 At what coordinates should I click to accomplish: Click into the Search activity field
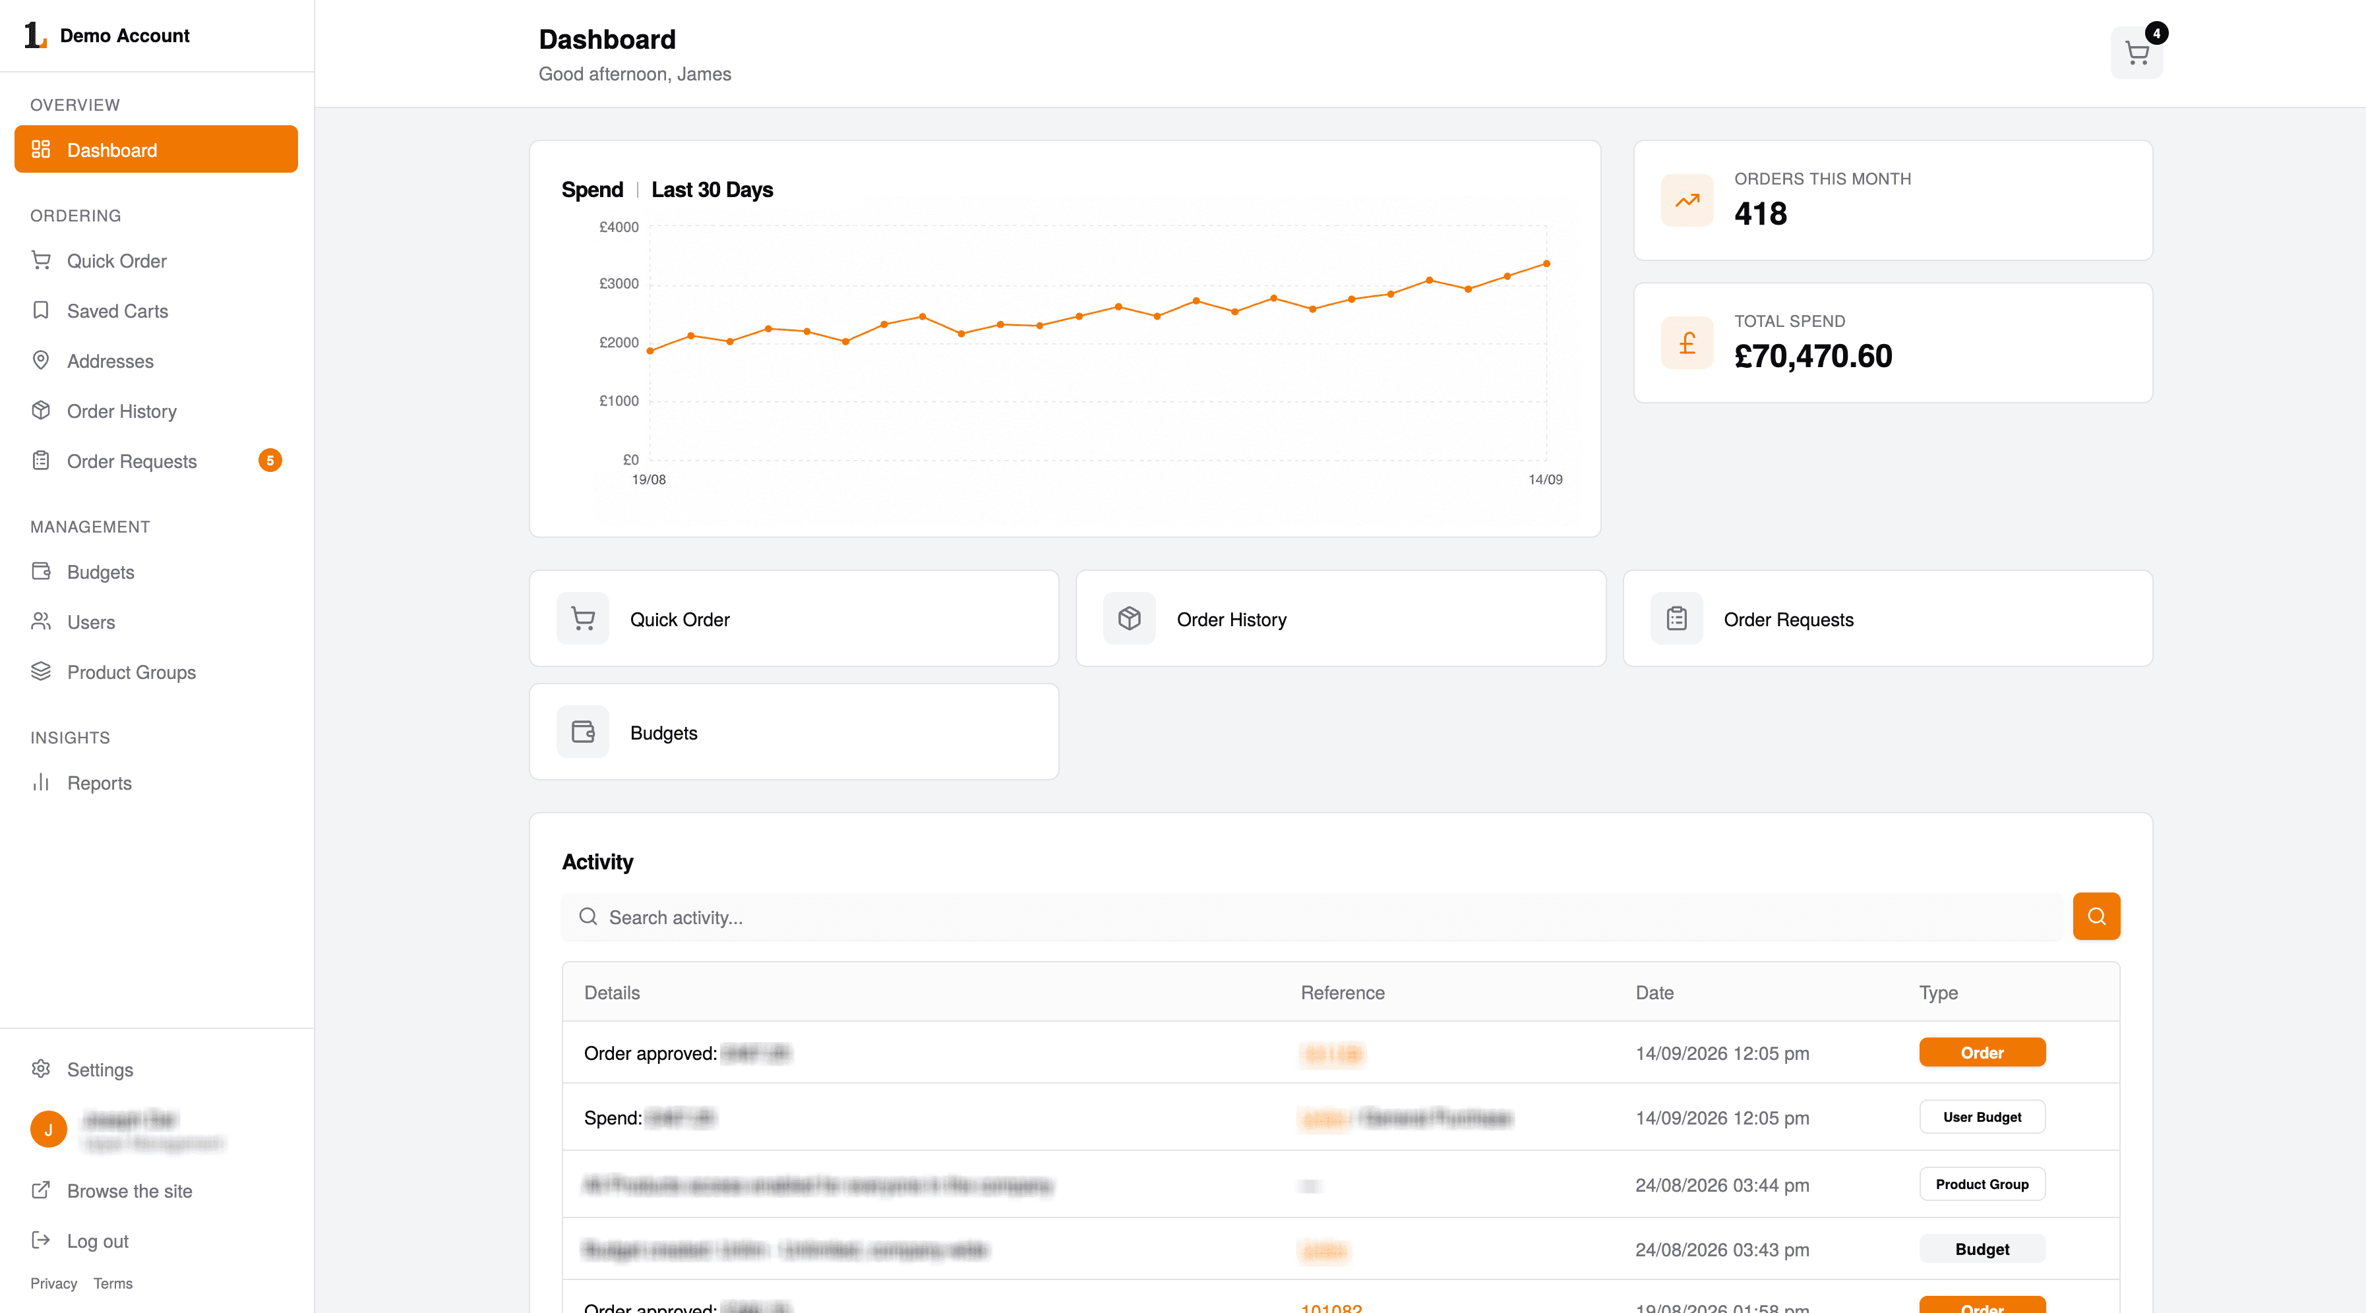point(1312,916)
